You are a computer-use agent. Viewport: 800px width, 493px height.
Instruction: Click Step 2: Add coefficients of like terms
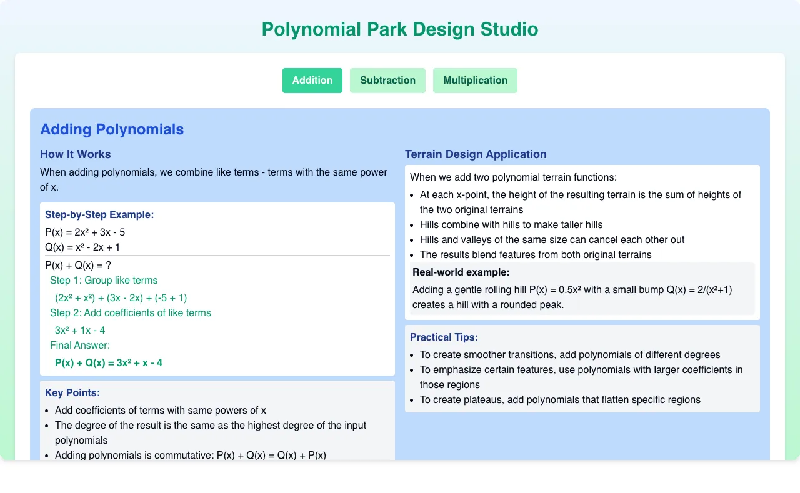point(131,313)
